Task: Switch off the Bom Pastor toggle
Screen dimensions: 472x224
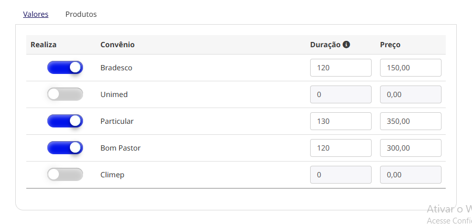Action: click(65, 148)
